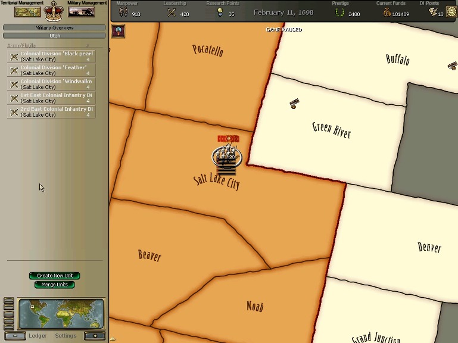Click the royal crown emblem

pyautogui.click(x=54, y=11)
